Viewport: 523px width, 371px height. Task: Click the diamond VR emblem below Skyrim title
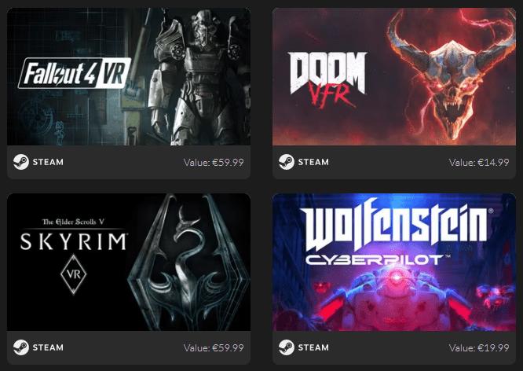point(73,274)
